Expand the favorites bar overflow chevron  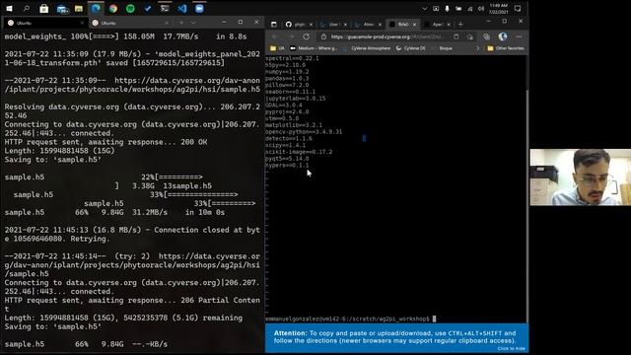point(477,48)
